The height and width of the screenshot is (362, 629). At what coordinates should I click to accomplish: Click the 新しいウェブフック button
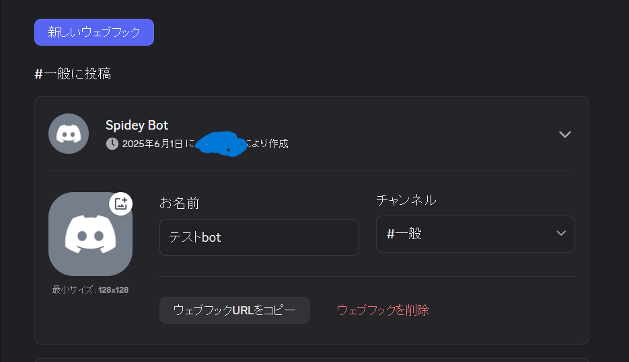pyautogui.click(x=94, y=32)
